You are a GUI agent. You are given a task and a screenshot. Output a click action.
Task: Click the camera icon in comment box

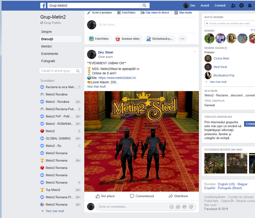click(178, 207)
